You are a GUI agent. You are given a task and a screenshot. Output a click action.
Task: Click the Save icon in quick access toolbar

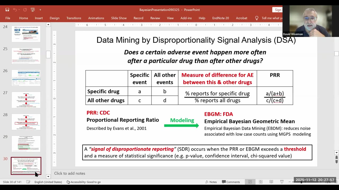7,10
